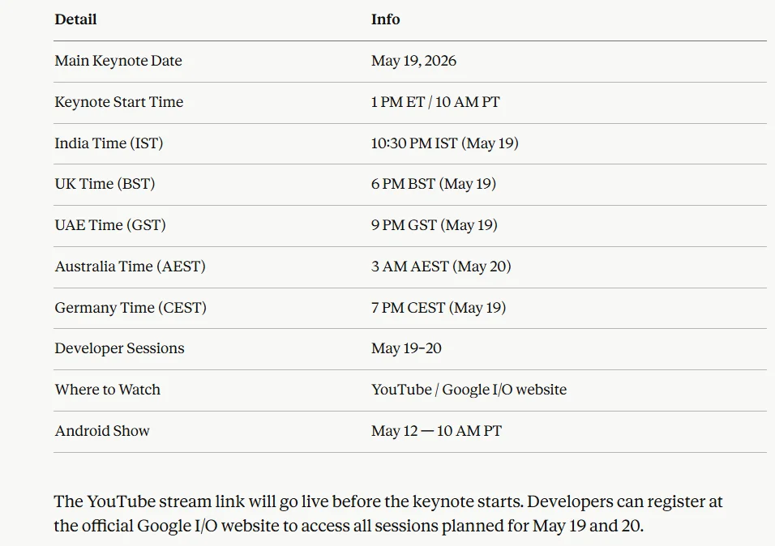The height and width of the screenshot is (546, 775).
Task: Click the Australia Time (AEST) label
Action: tap(130, 267)
